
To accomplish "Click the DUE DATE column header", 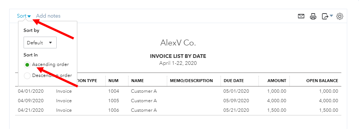I will [233, 81].
